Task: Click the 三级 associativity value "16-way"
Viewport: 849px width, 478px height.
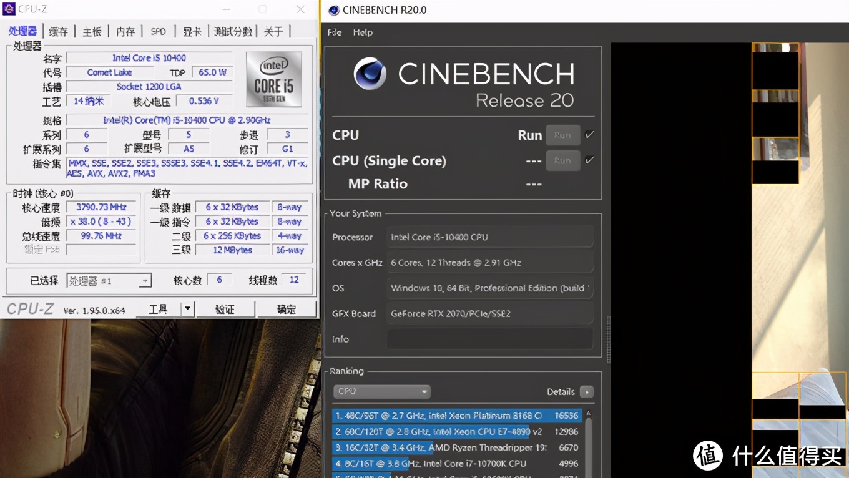Action: click(x=290, y=250)
